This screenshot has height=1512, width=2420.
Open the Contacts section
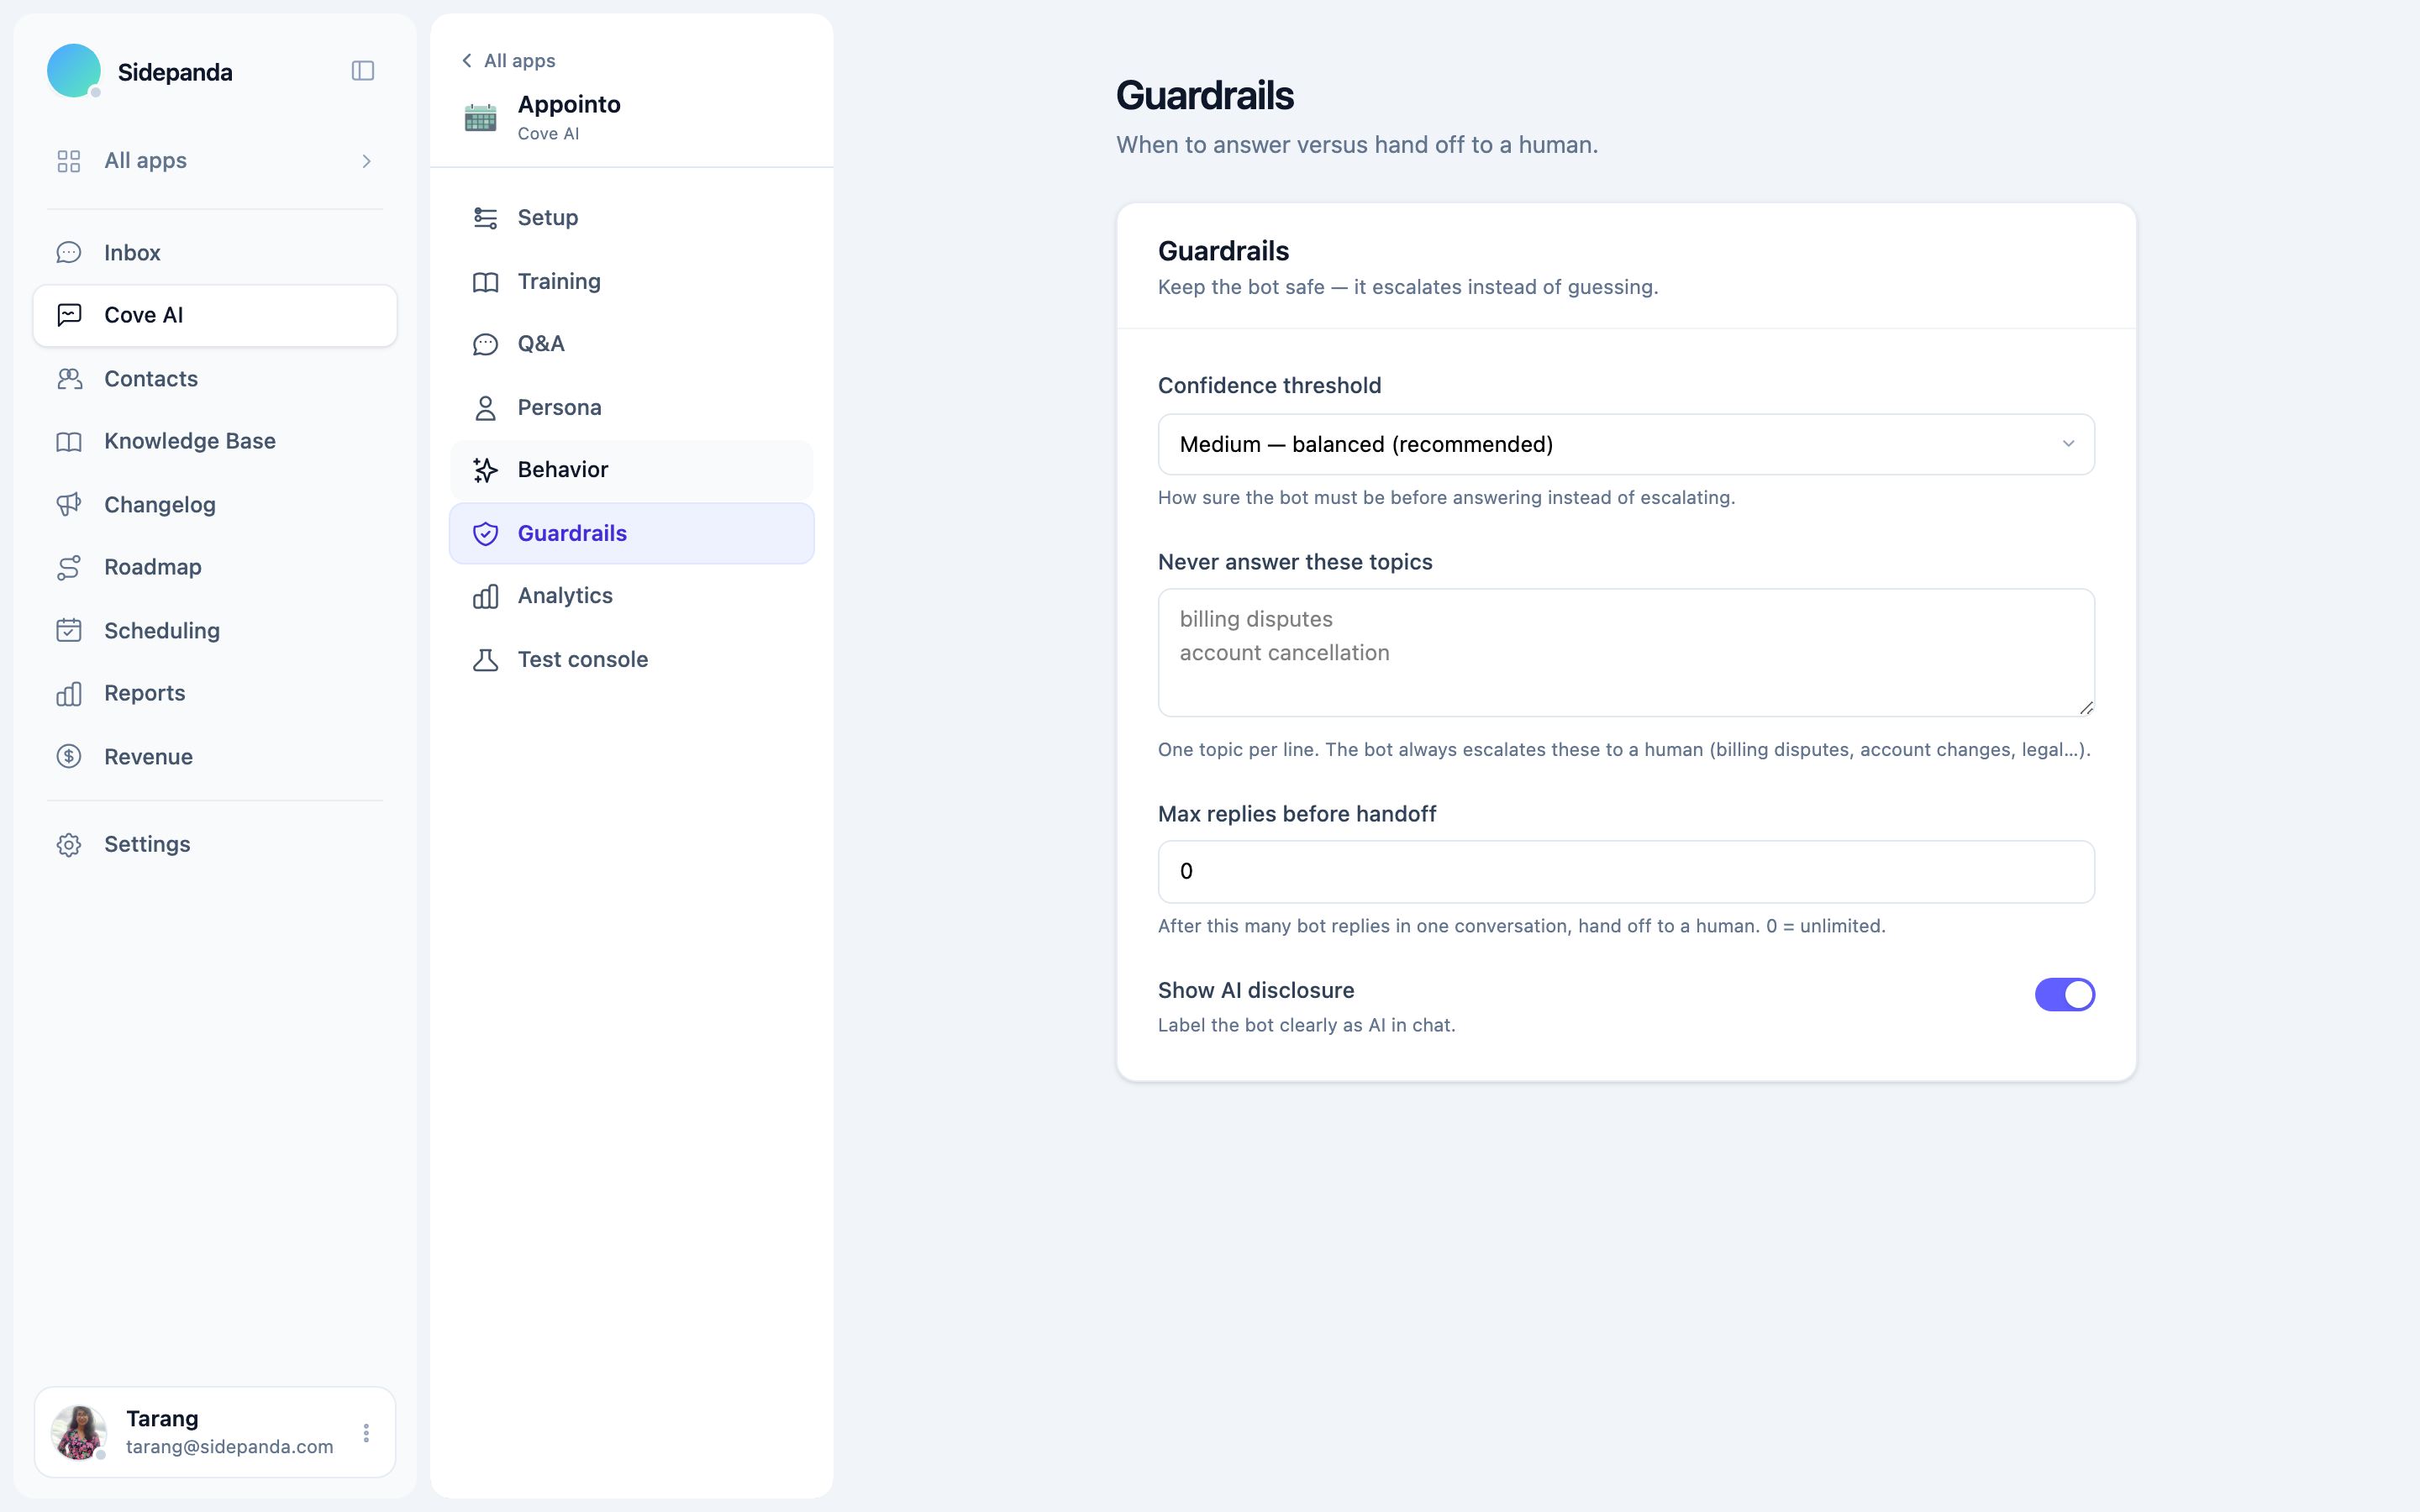click(215, 379)
